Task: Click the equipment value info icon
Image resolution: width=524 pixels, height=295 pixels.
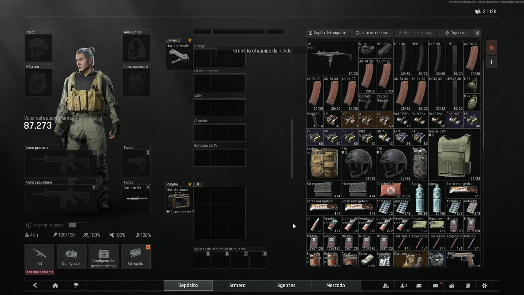Action: click(77, 118)
